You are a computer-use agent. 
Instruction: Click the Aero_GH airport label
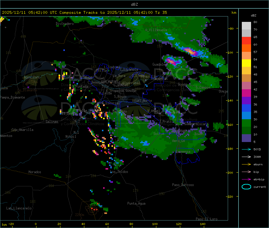click(178, 141)
